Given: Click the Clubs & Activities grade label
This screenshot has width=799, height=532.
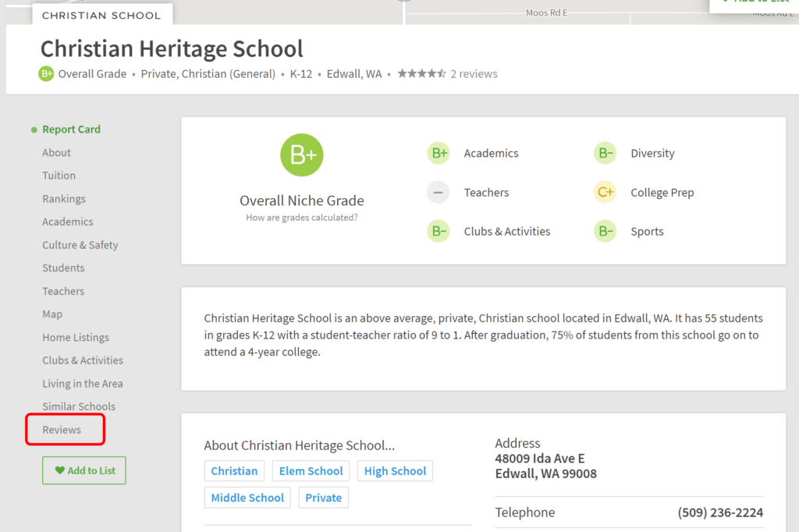Looking at the screenshot, I should point(507,232).
